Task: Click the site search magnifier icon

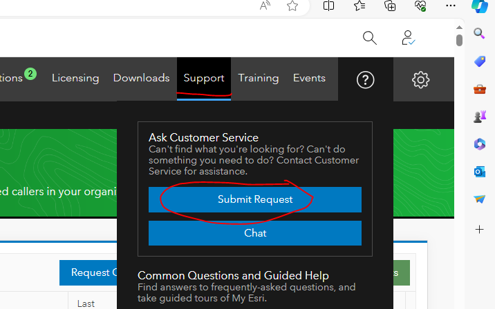Action: [370, 38]
